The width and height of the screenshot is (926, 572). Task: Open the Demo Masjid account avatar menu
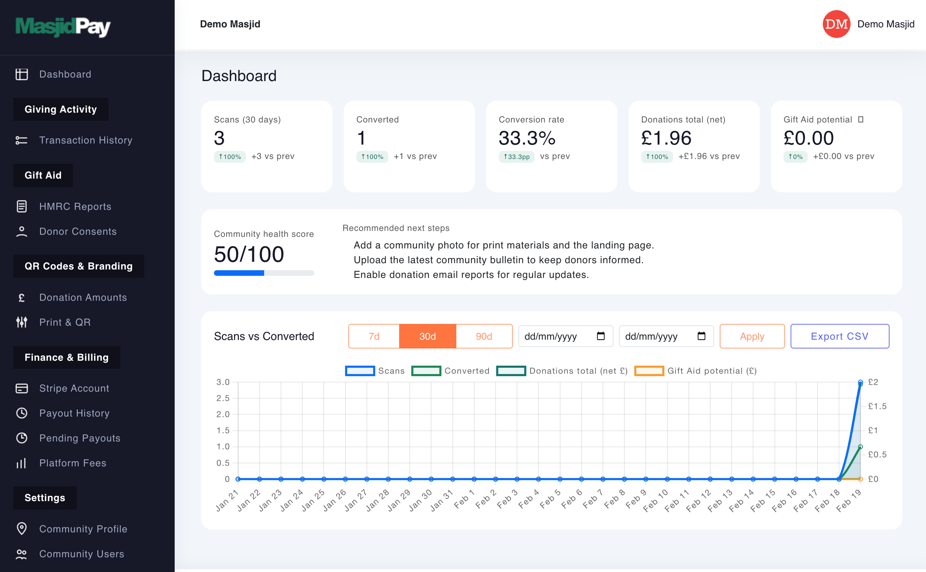coord(837,24)
